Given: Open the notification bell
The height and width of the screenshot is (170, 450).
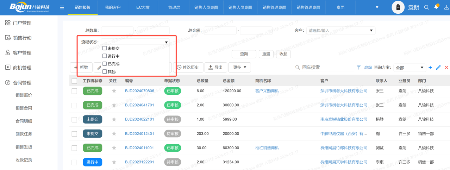Looking at the screenshot, I should [436, 7].
